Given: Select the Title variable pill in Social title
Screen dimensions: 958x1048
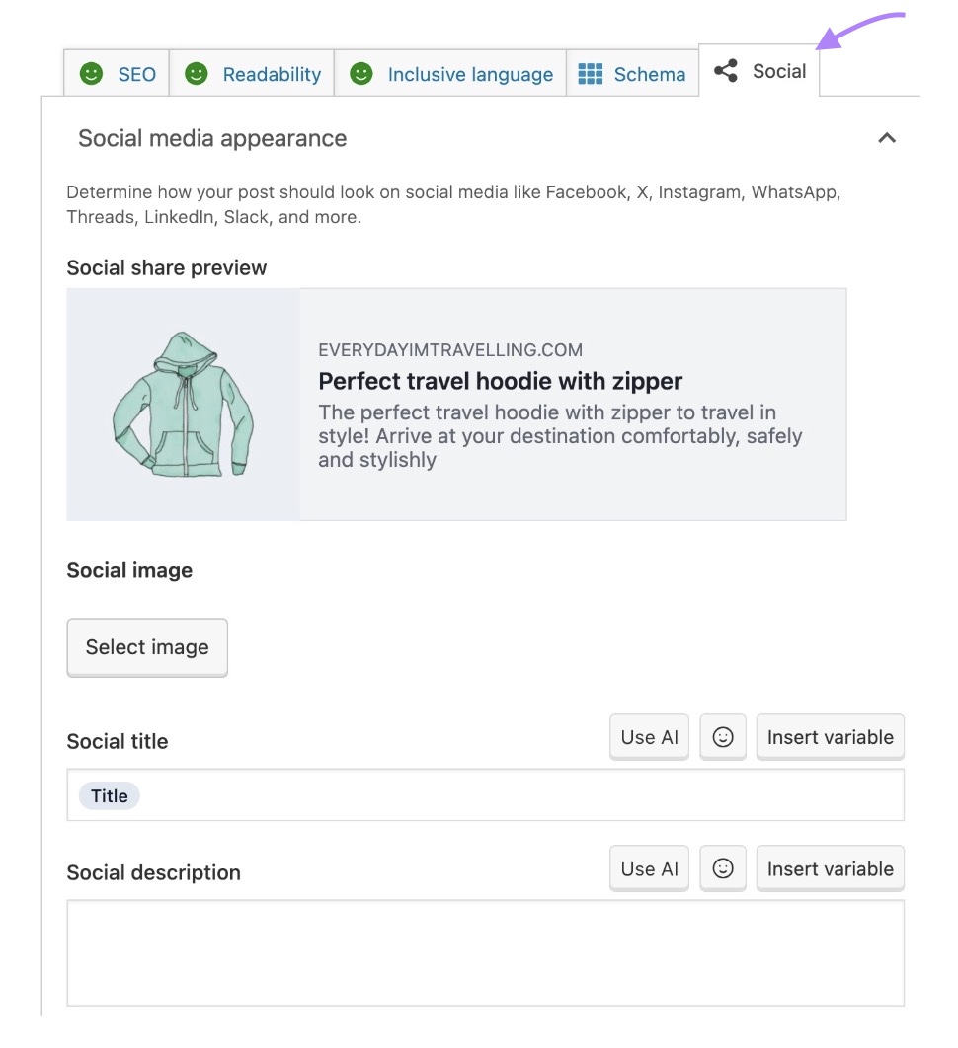Looking at the screenshot, I should [x=109, y=795].
